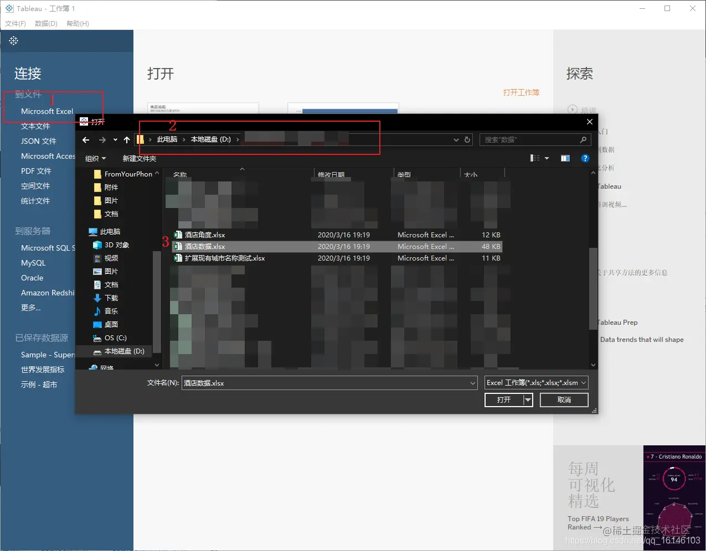The image size is (706, 551).
Task: Click Excel icon of 扩展现有城市名称测试.xlsx
Action: tap(178, 258)
